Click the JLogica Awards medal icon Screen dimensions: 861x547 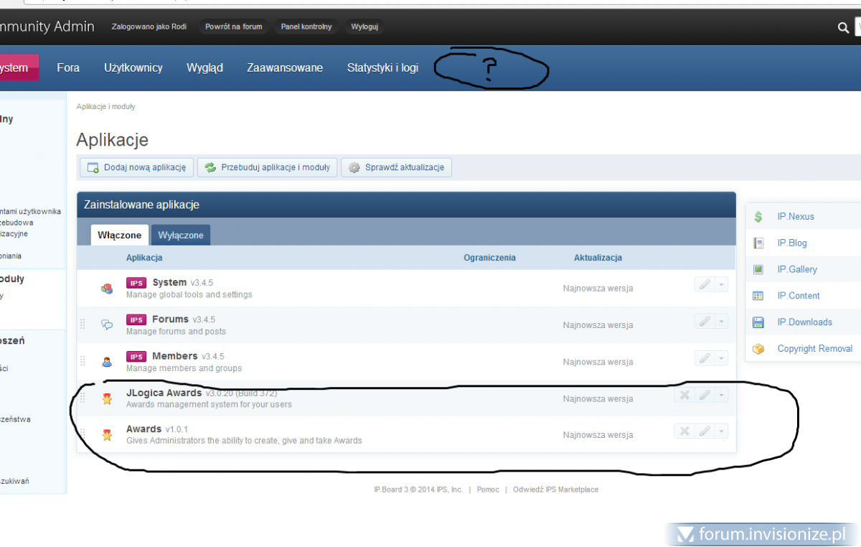pyautogui.click(x=107, y=398)
